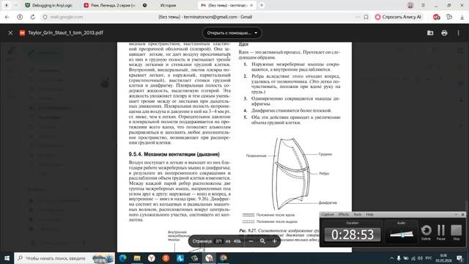Launch Microsoft Edge from the taskbar
This screenshot has height=264, width=469.
click(123, 258)
